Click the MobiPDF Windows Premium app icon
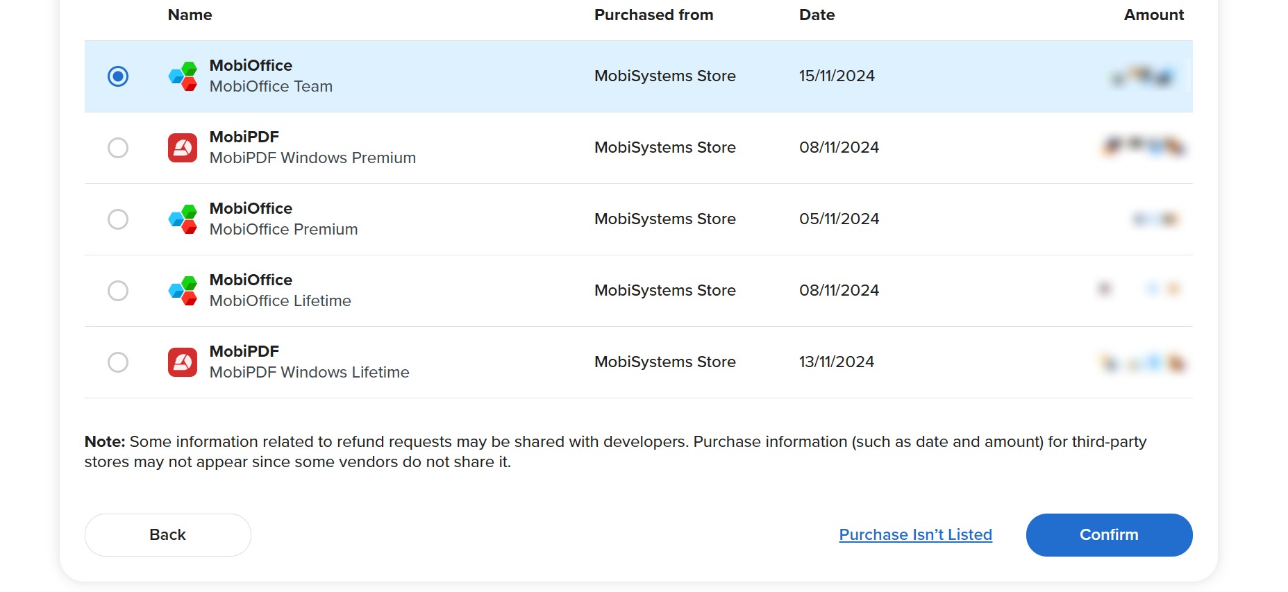The height and width of the screenshot is (592, 1288). pos(183,147)
